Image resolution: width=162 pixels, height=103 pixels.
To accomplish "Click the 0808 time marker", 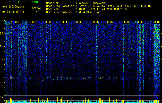I will coord(126,22).
